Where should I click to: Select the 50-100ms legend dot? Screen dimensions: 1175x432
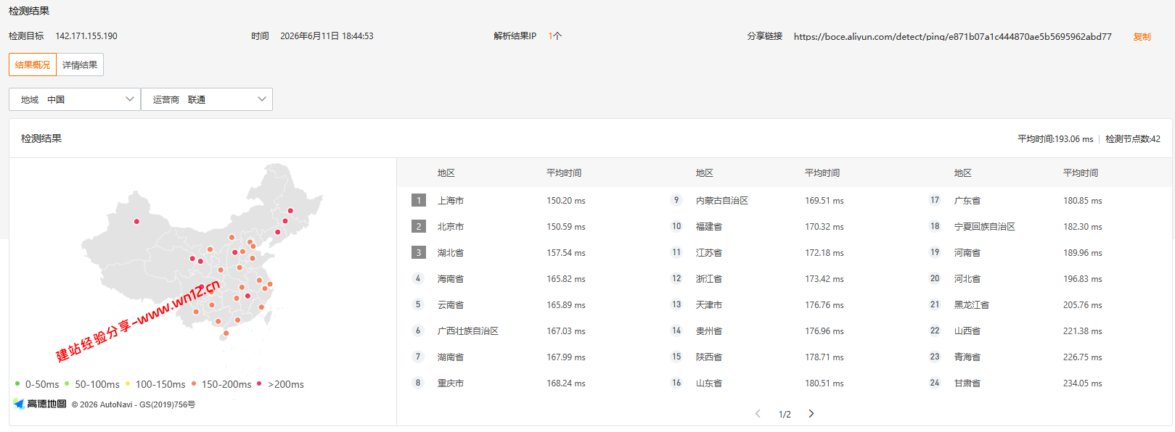67,383
